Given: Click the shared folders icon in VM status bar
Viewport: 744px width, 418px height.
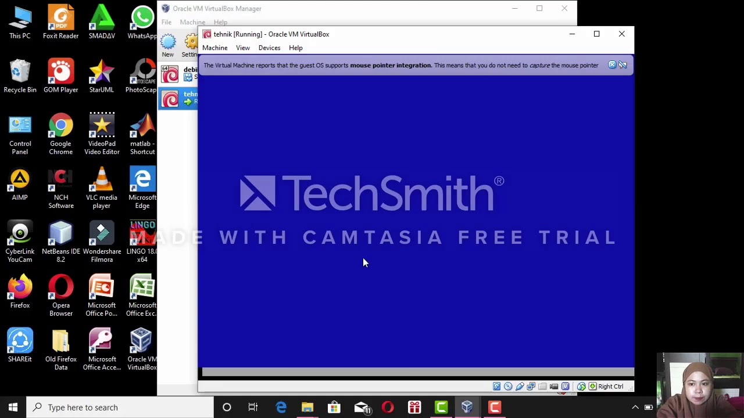Looking at the screenshot, I should pyautogui.click(x=542, y=387).
